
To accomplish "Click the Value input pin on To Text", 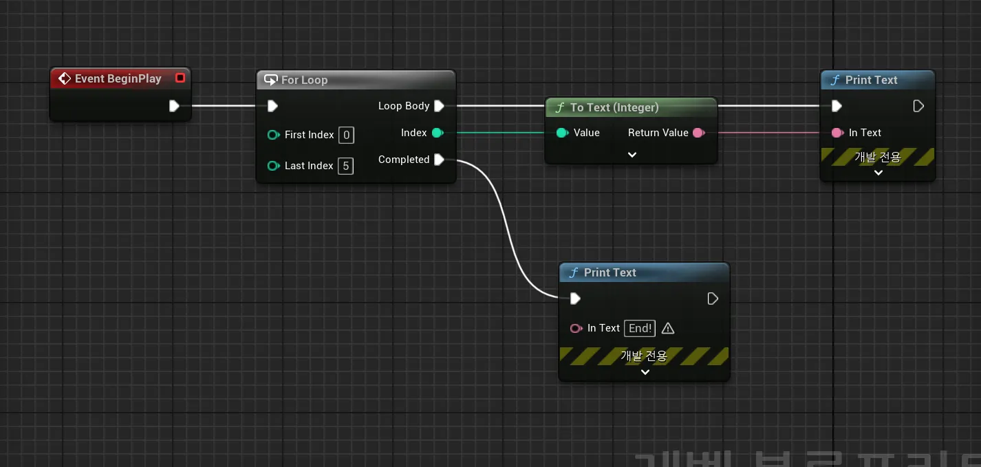I will coord(562,133).
